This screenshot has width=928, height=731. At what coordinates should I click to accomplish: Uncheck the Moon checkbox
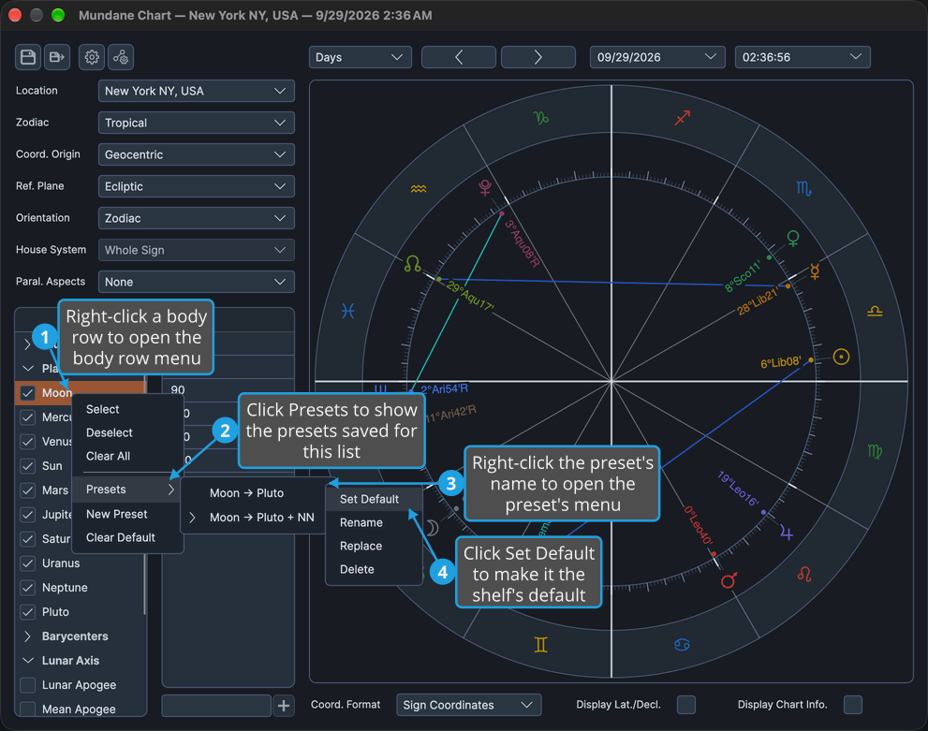[28, 393]
